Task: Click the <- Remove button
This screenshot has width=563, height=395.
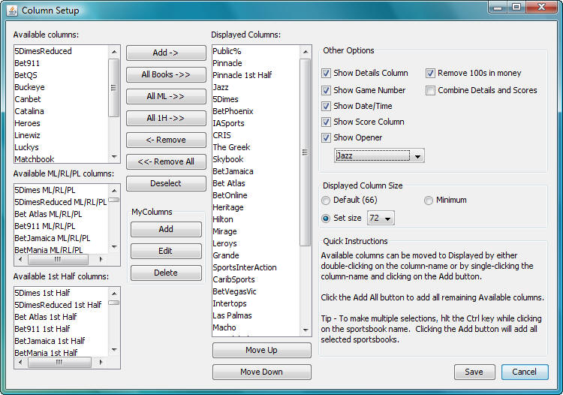Action: pos(166,140)
